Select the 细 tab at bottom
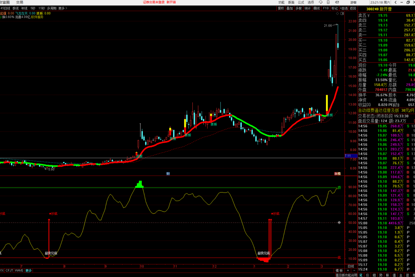The height and width of the screenshot is (277, 415). pos(374,275)
